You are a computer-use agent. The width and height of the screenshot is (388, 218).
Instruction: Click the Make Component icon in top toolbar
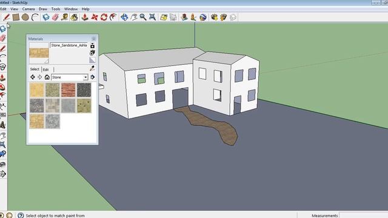click(46, 18)
